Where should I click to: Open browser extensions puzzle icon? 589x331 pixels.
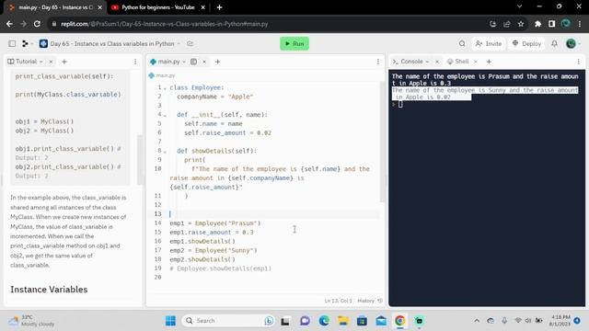pos(537,24)
